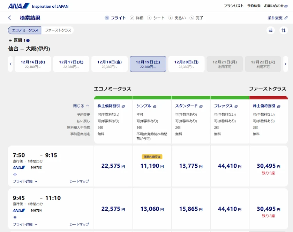Choose 30,495円 first class fare for NH732
293x232 pixels.
(x=269, y=166)
